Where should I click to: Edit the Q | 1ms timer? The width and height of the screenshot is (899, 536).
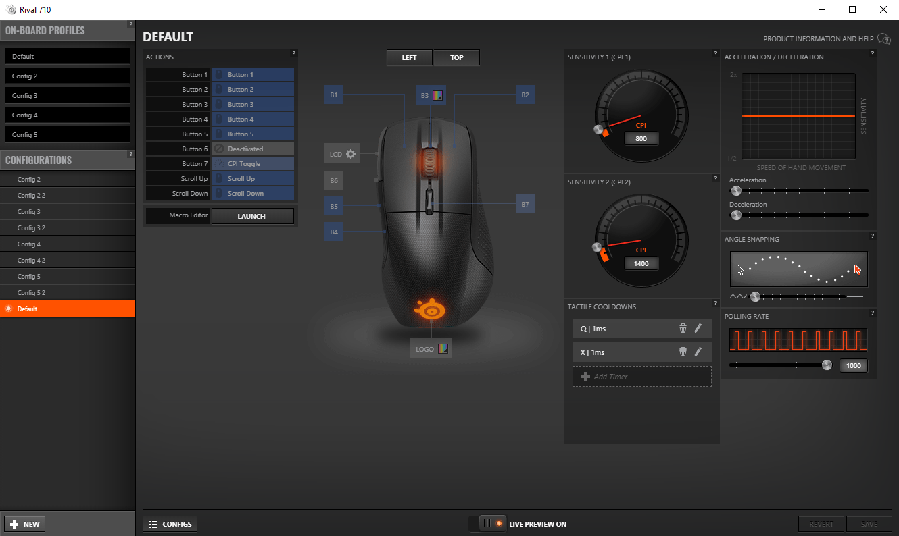click(698, 329)
